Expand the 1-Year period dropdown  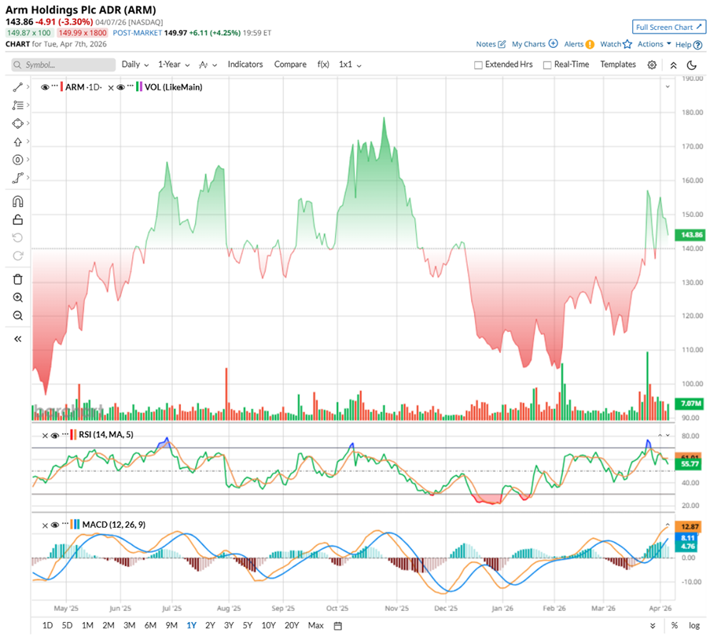[172, 64]
